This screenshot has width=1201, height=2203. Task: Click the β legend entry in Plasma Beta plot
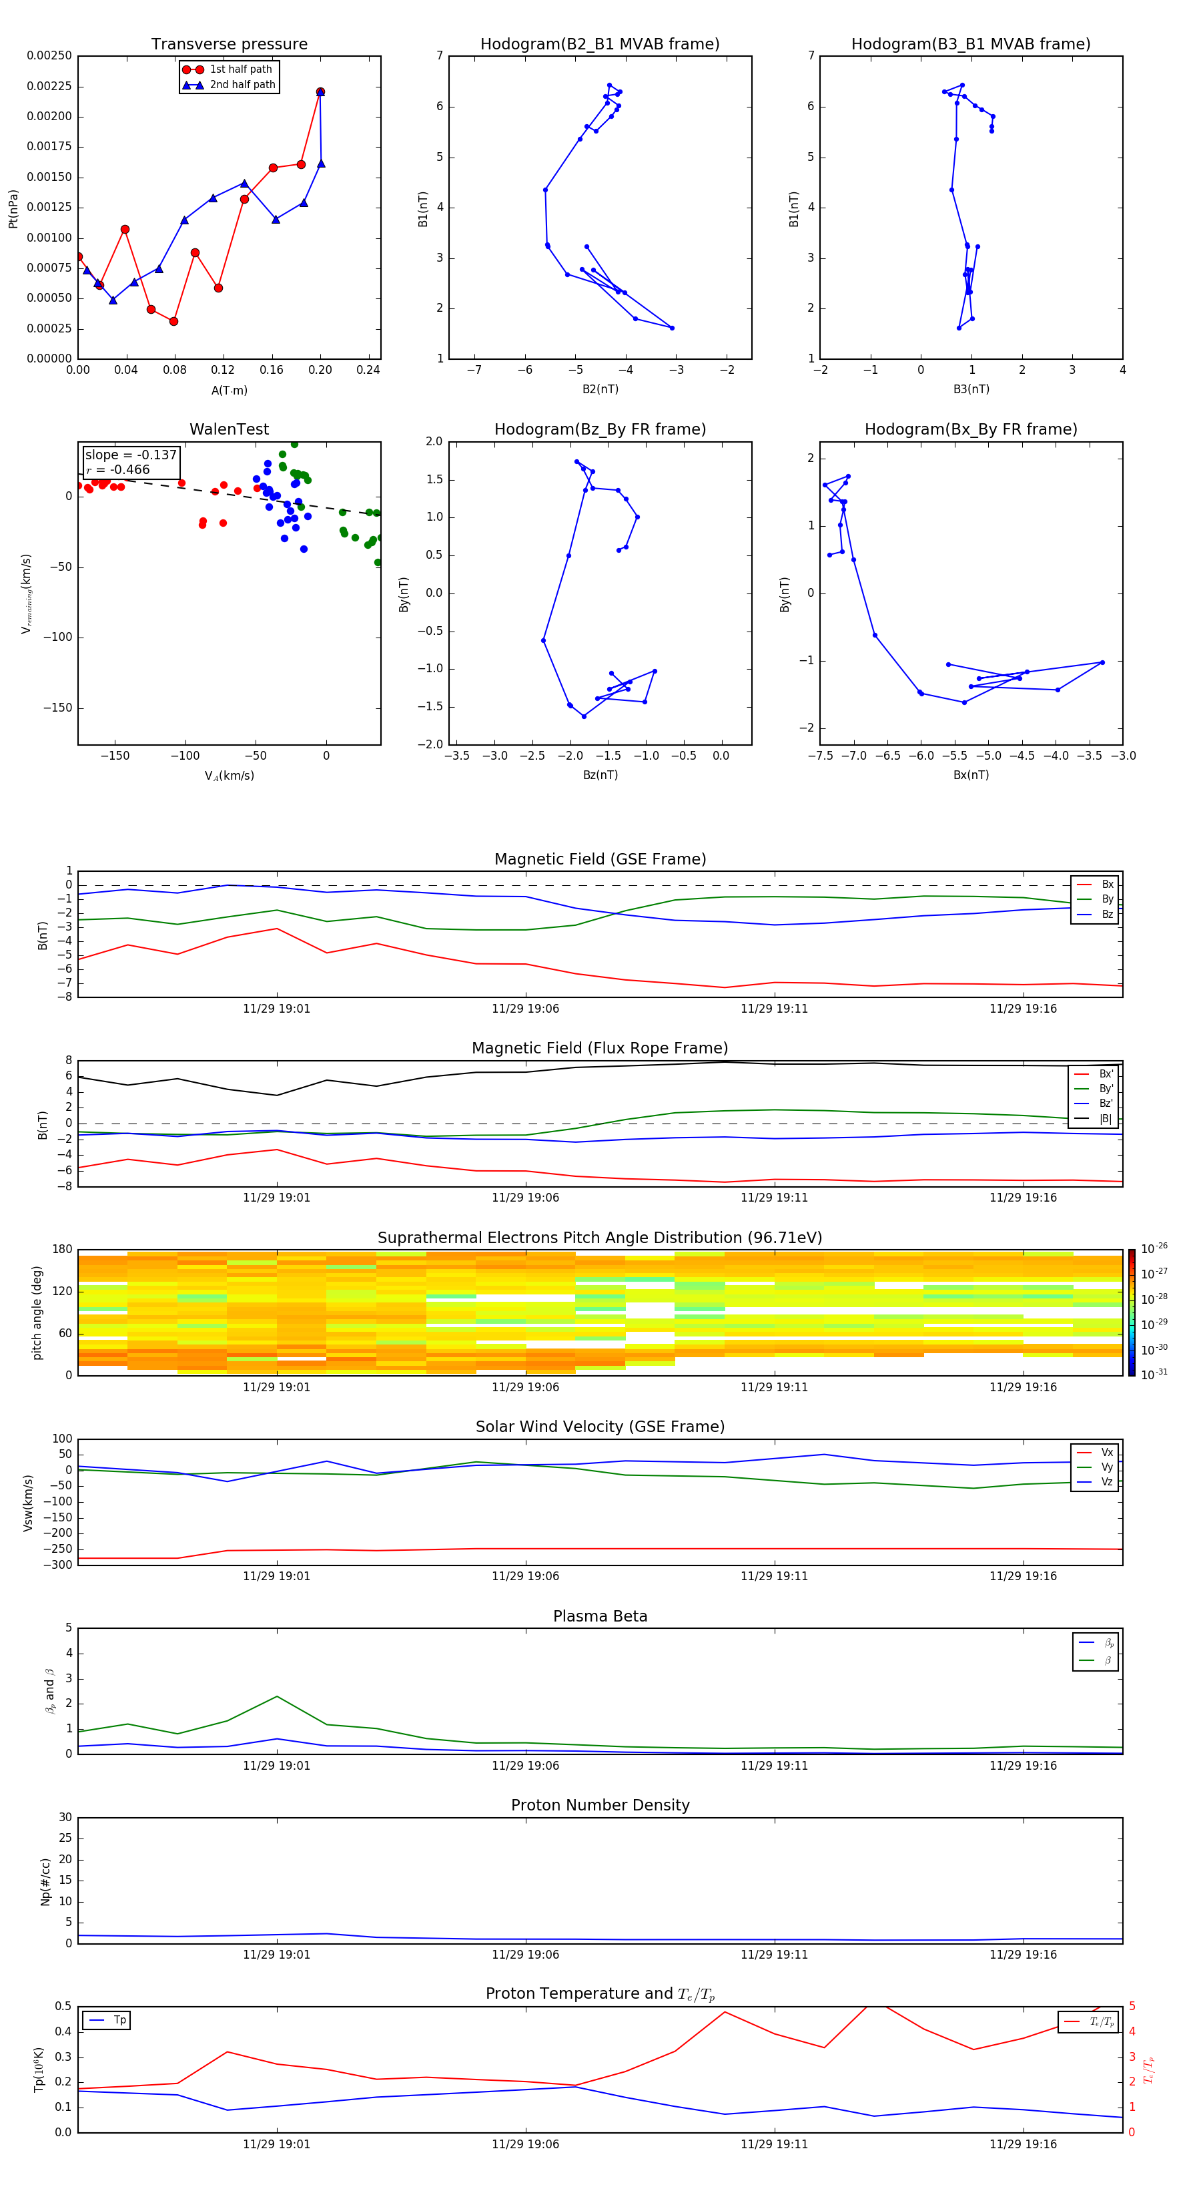pyautogui.click(x=1106, y=1660)
